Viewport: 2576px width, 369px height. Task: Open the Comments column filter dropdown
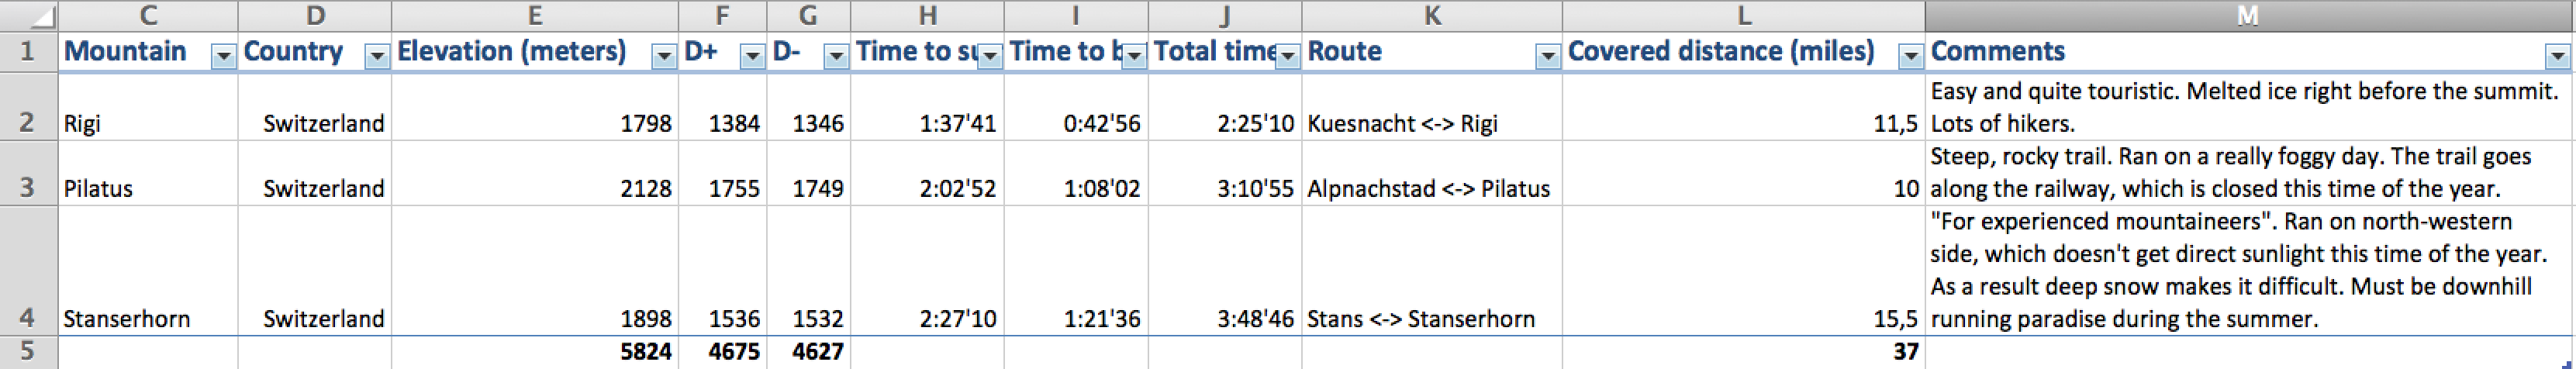2557,56
